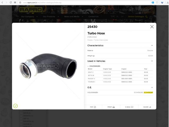Open the Our Company menu
Viewport: 169px width, 127px height.
(28, 17)
